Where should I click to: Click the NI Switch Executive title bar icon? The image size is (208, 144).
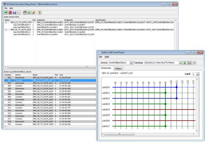(x=5, y=4)
